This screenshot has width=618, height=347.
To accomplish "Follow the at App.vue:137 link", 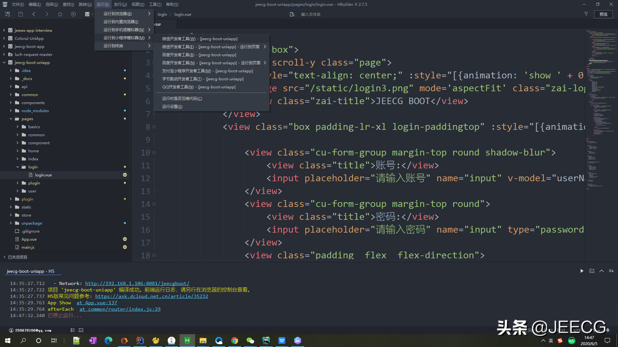I will click(x=97, y=303).
